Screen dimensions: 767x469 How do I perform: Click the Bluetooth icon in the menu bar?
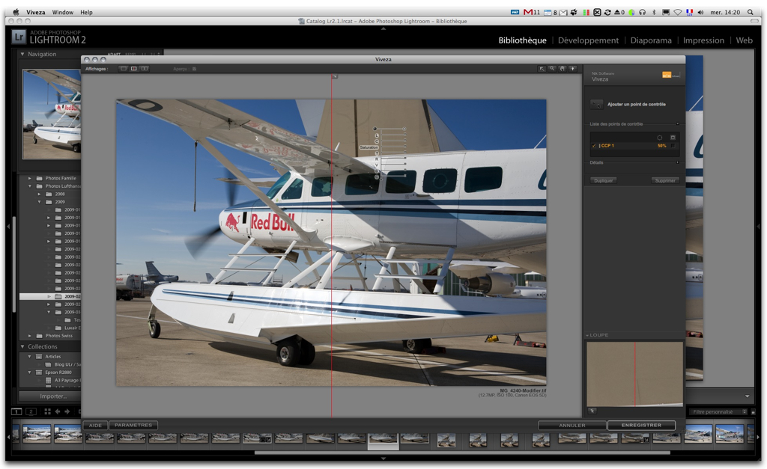[x=654, y=12]
